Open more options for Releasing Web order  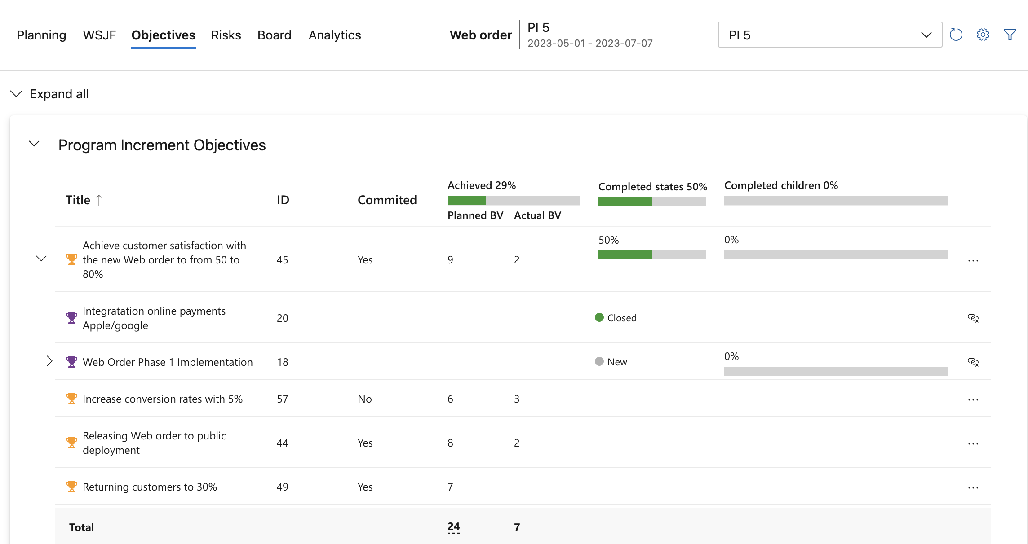[973, 443]
